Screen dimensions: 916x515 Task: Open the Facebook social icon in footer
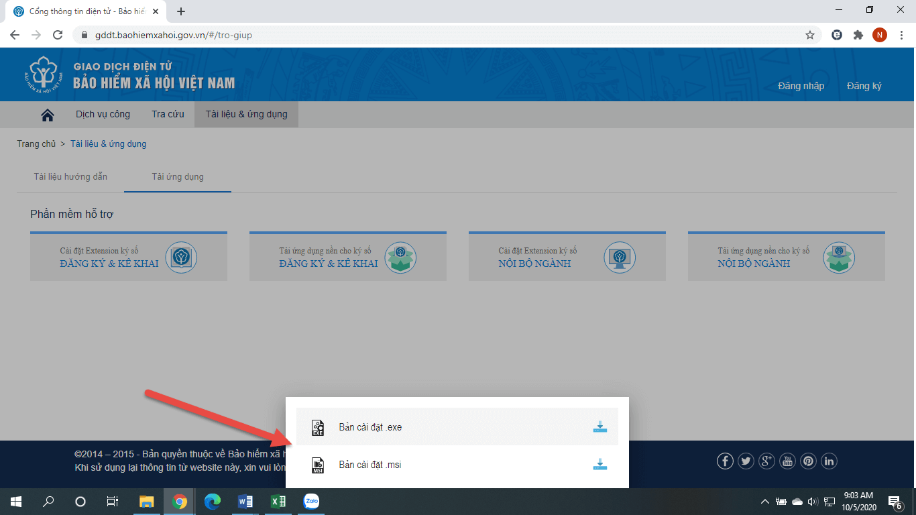tap(725, 461)
